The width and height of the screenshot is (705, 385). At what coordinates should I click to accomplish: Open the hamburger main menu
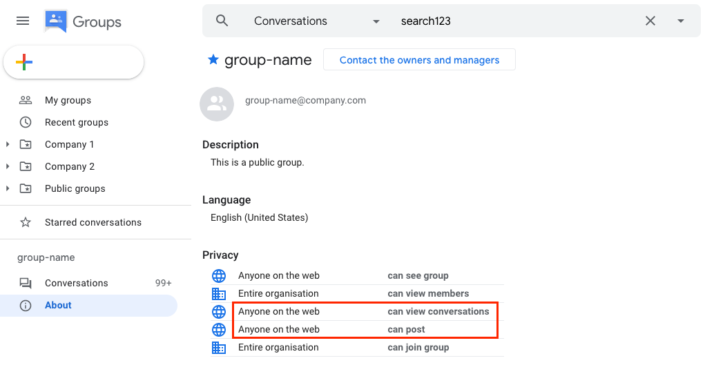coord(23,21)
